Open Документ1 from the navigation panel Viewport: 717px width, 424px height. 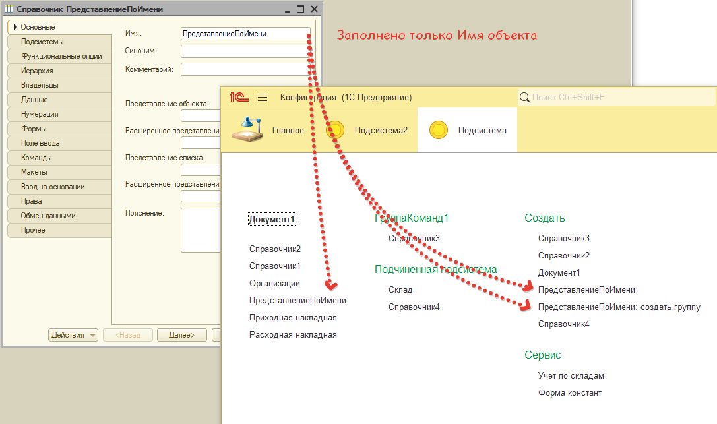(271, 218)
